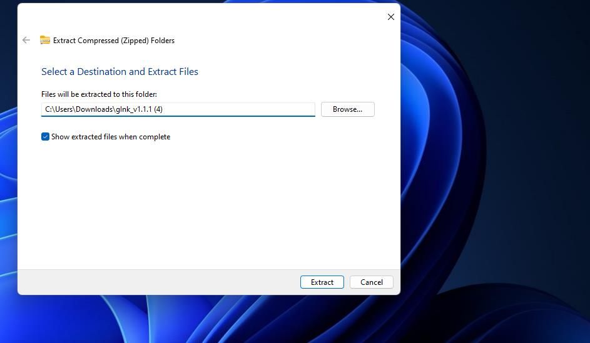Click Extract to unzip the files

[322, 282]
